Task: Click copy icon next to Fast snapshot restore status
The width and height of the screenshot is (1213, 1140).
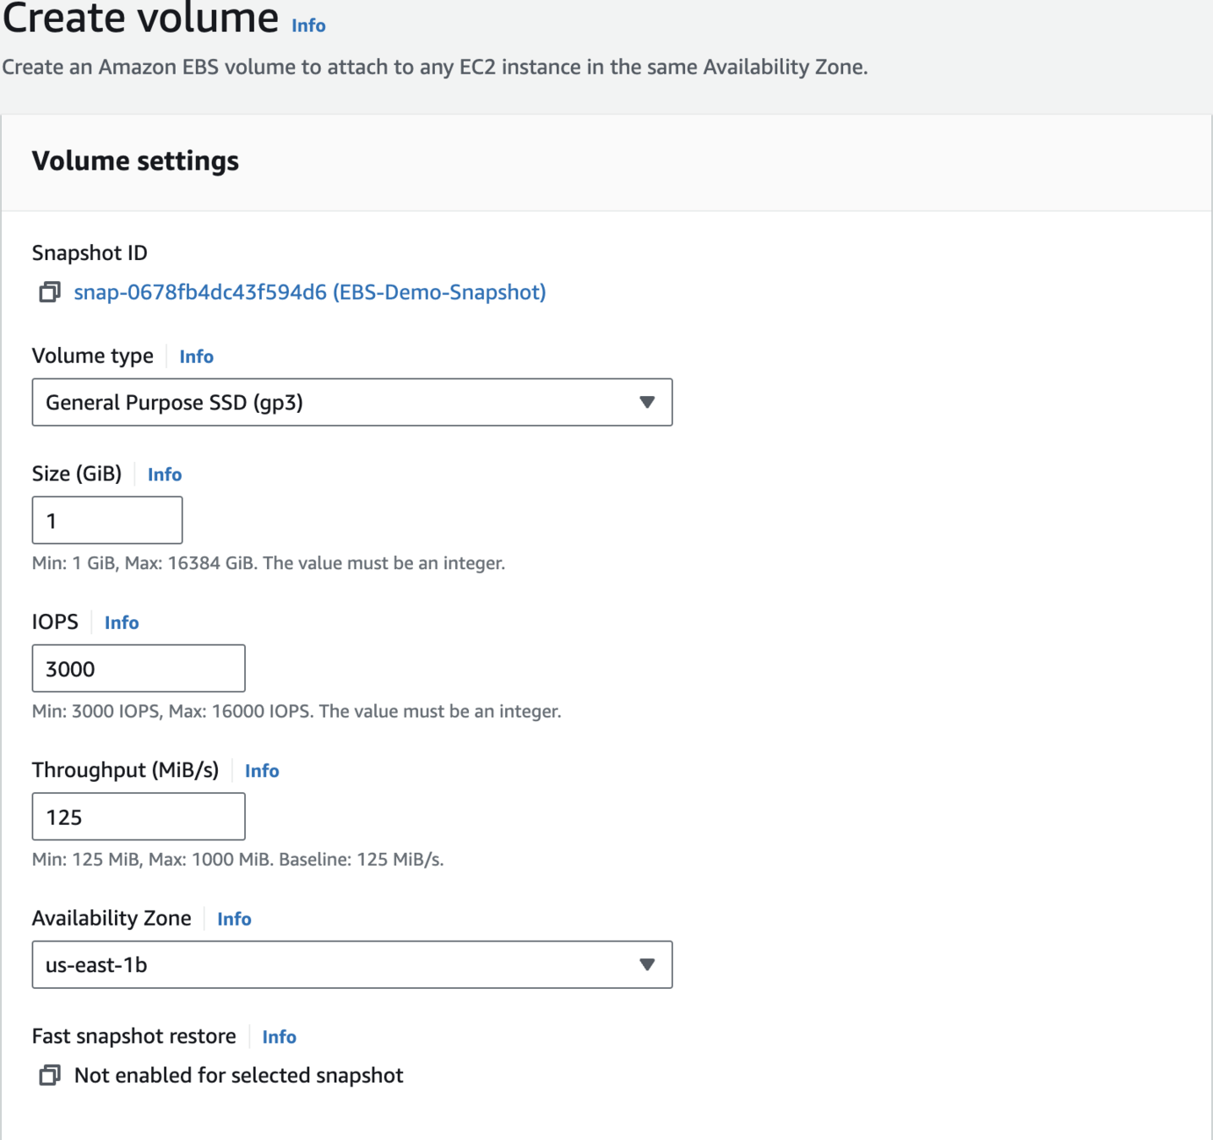Action: click(x=50, y=1075)
